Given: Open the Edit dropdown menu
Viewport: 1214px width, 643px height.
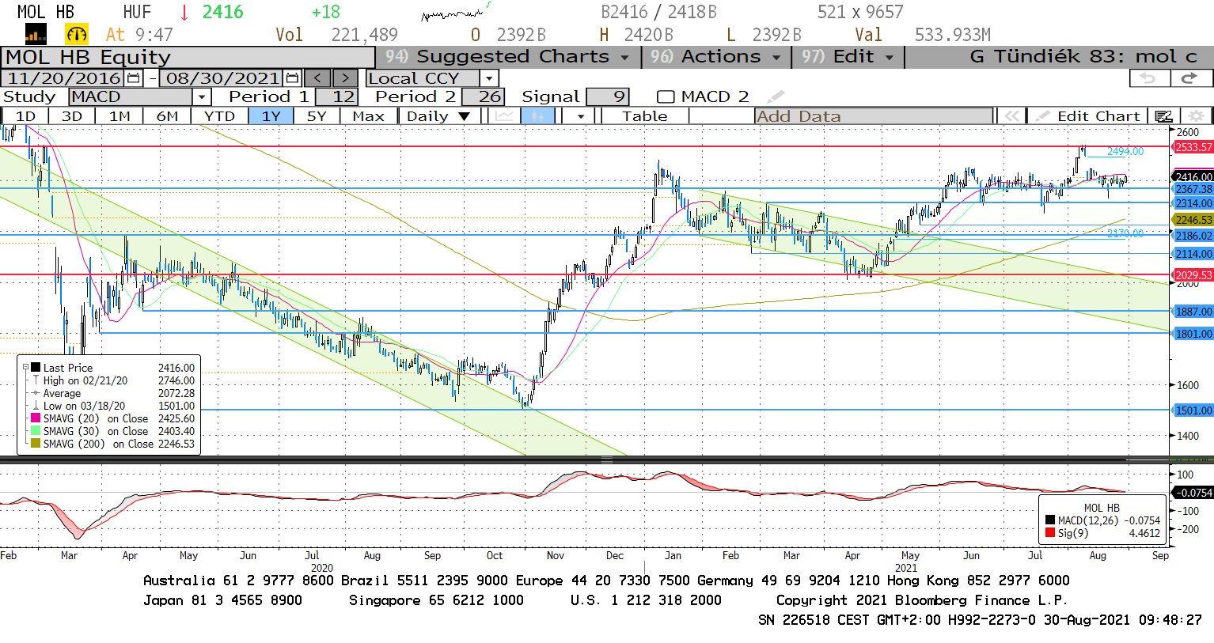Looking at the screenshot, I should pyautogui.click(x=848, y=57).
